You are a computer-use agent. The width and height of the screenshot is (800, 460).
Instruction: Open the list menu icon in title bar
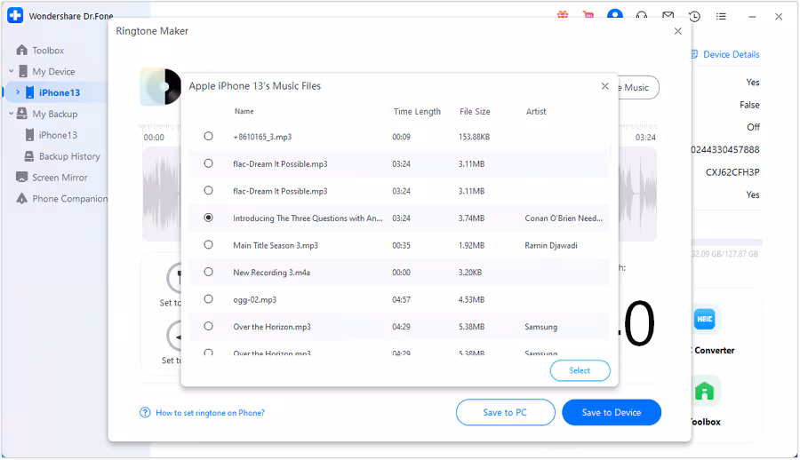[x=721, y=16]
